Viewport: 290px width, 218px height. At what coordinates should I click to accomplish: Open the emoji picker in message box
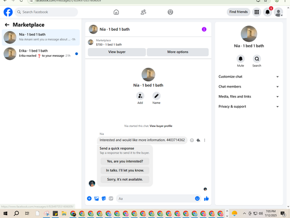tap(197, 198)
